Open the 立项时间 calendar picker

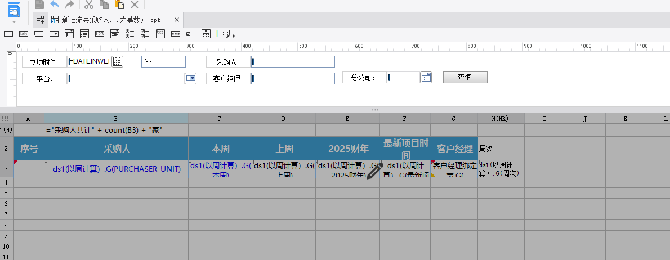[x=118, y=62]
